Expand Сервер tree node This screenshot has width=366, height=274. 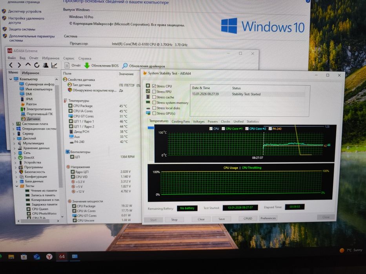click(14, 134)
